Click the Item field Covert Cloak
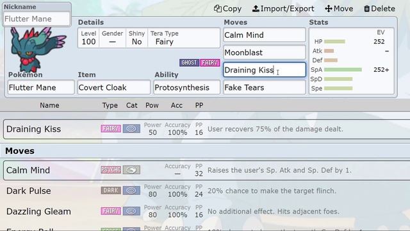 [x=114, y=87]
